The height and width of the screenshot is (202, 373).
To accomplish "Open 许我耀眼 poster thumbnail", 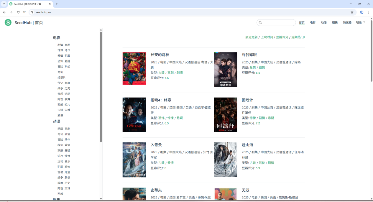I will click(226, 70).
